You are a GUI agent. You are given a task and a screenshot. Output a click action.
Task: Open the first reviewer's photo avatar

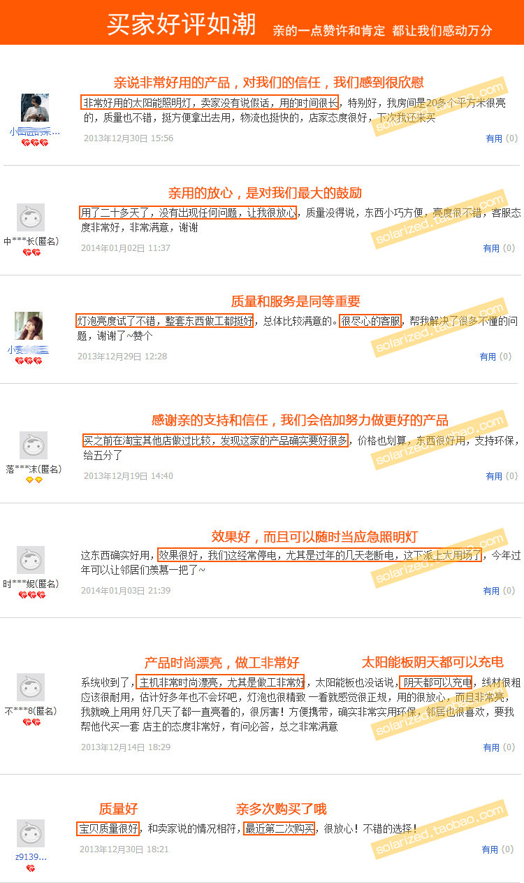click(35, 108)
